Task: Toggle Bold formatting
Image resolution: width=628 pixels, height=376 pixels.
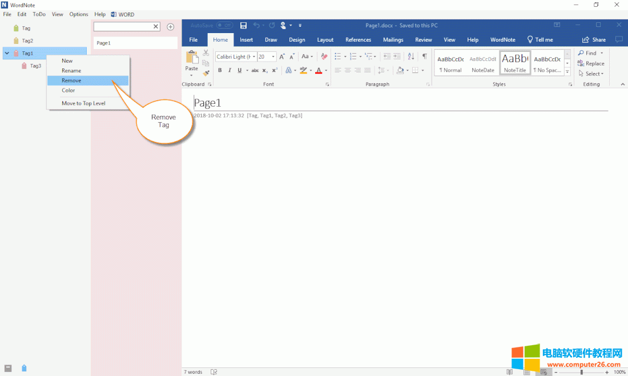Action: coord(220,71)
